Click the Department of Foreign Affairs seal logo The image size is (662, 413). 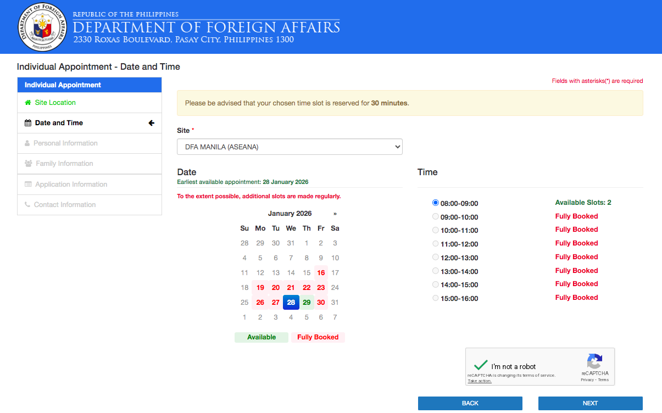pyautogui.click(x=43, y=26)
